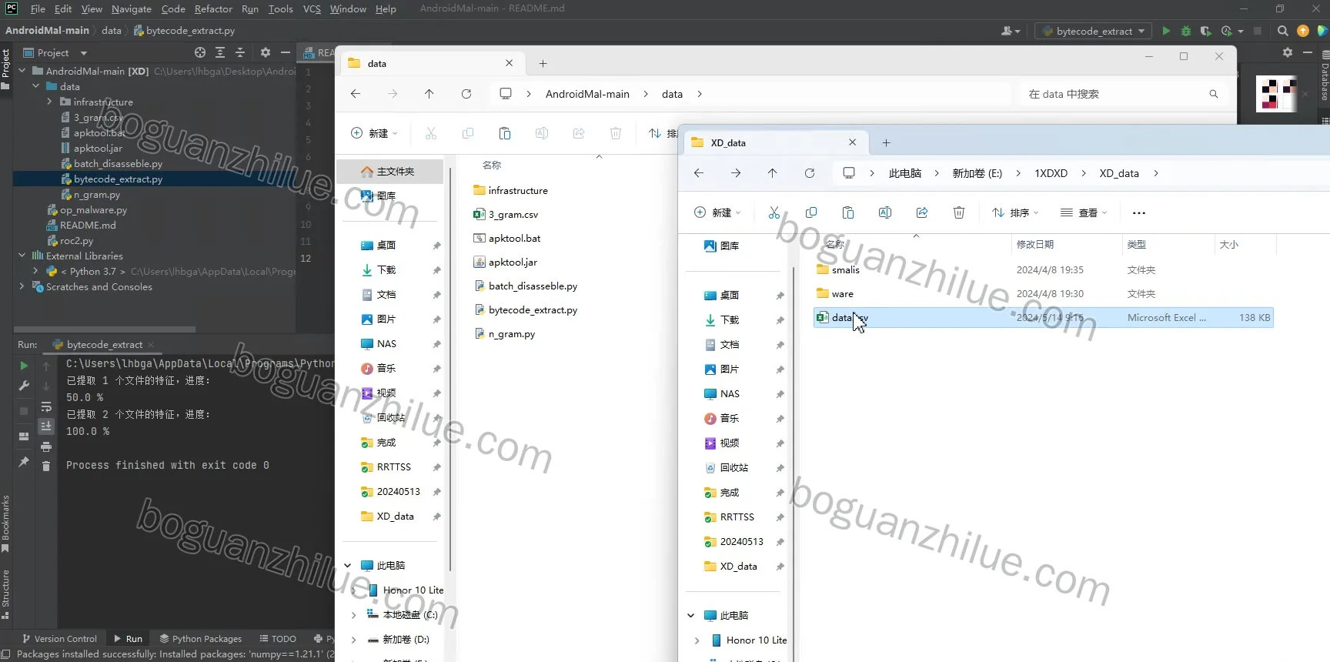Click the Cut scissors icon in XD_data window
The image size is (1330, 662).
pyautogui.click(x=774, y=212)
